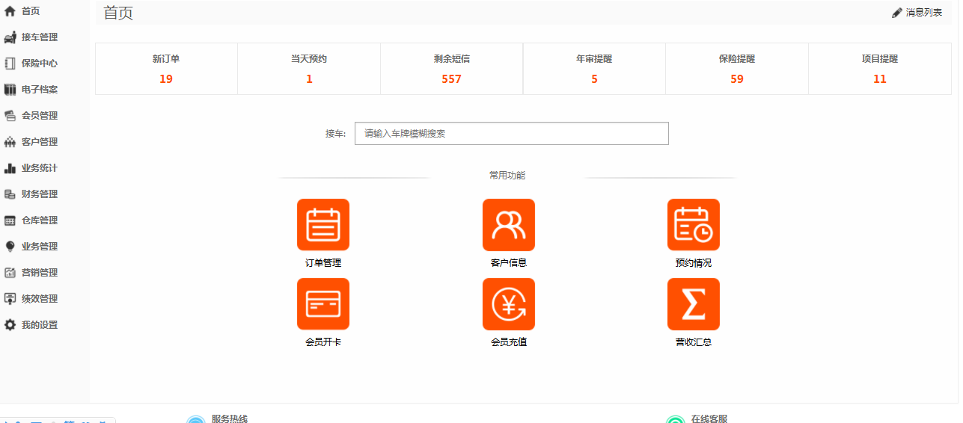Open the 营收汇总 revenue summary icon
Image resolution: width=963 pixels, height=423 pixels.
click(693, 303)
